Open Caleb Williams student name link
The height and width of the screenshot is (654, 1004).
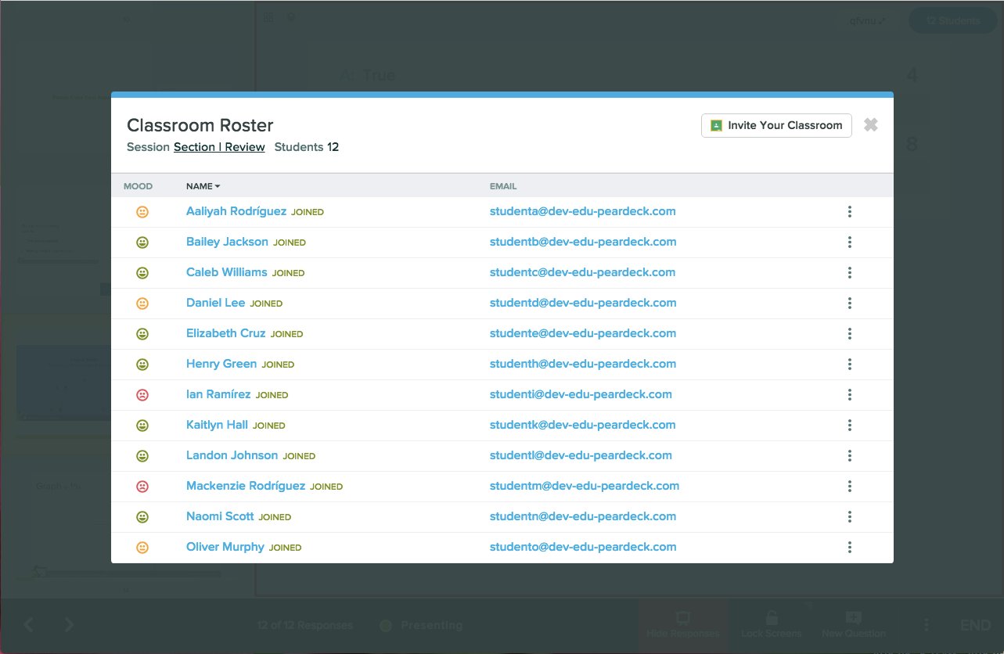point(227,272)
